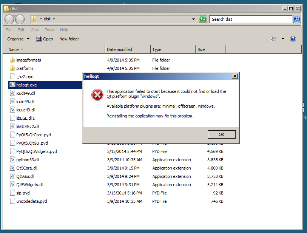
Task: Click the helloqt.exe application icon
Action: tap(12, 85)
